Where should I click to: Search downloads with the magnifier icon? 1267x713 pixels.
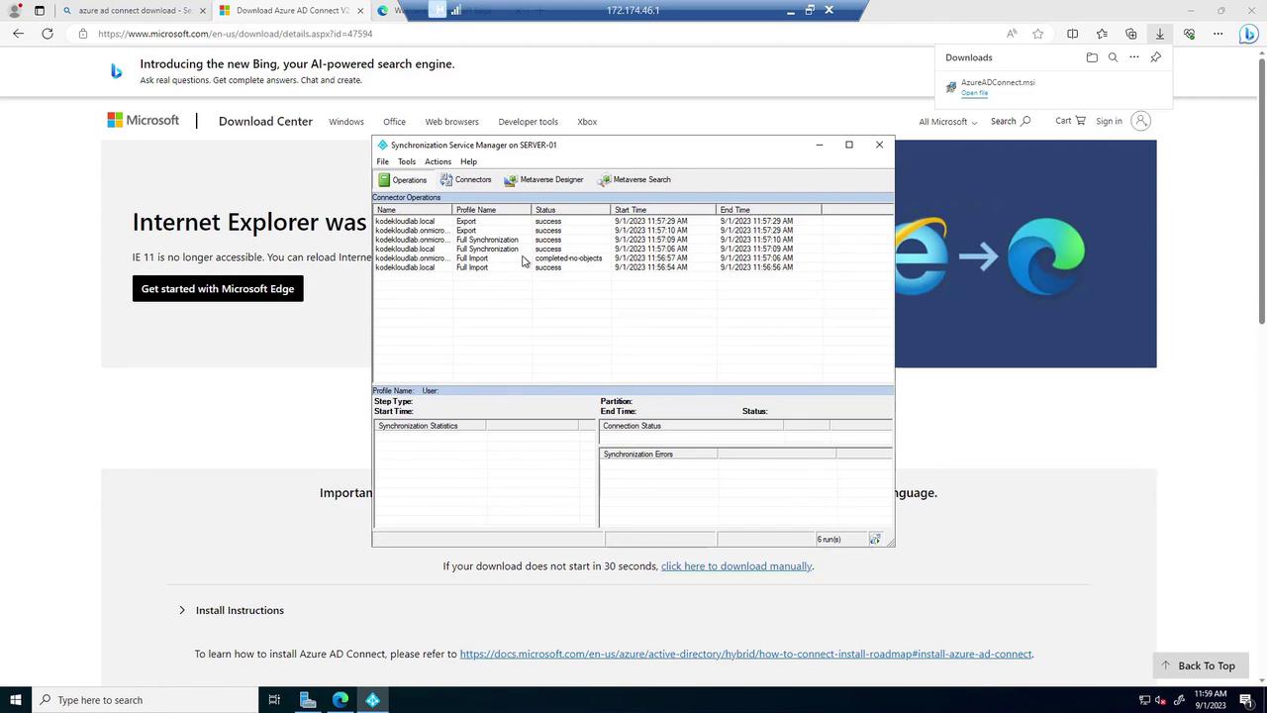(1113, 57)
